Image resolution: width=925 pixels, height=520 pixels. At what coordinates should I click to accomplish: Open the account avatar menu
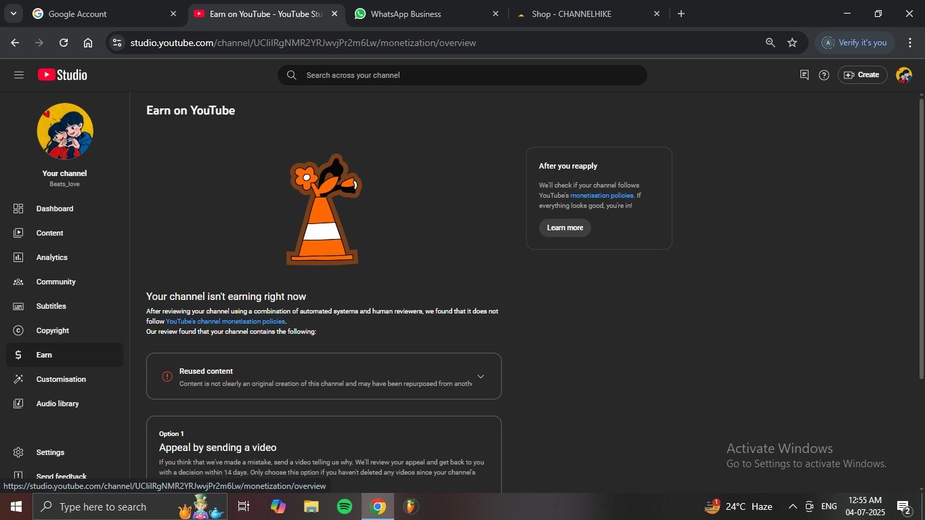pyautogui.click(x=904, y=75)
